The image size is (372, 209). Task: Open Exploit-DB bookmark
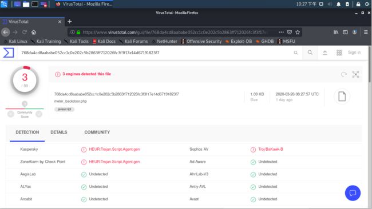239,42
